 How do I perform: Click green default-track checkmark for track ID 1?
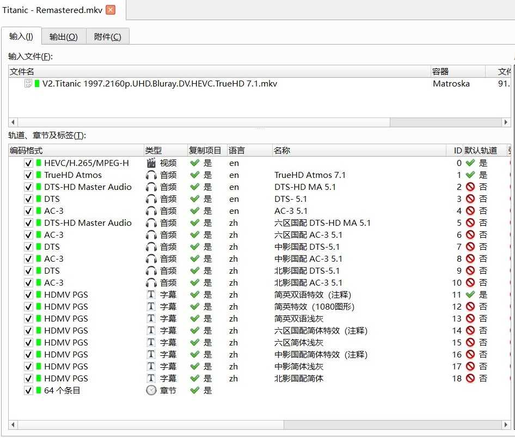coord(471,175)
